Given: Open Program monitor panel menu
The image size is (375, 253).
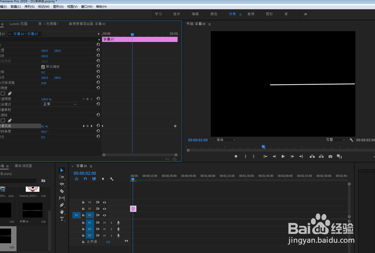Looking at the screenshot, I should point(210,24).
